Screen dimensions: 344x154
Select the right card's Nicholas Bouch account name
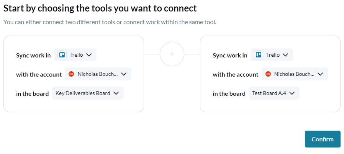(294, 74)
